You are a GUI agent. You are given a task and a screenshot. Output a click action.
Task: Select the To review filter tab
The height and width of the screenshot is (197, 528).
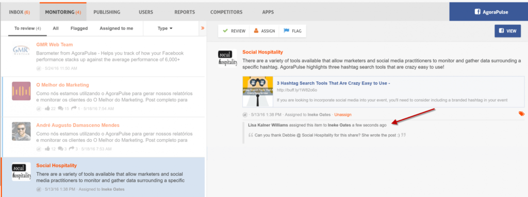point(28,29)
